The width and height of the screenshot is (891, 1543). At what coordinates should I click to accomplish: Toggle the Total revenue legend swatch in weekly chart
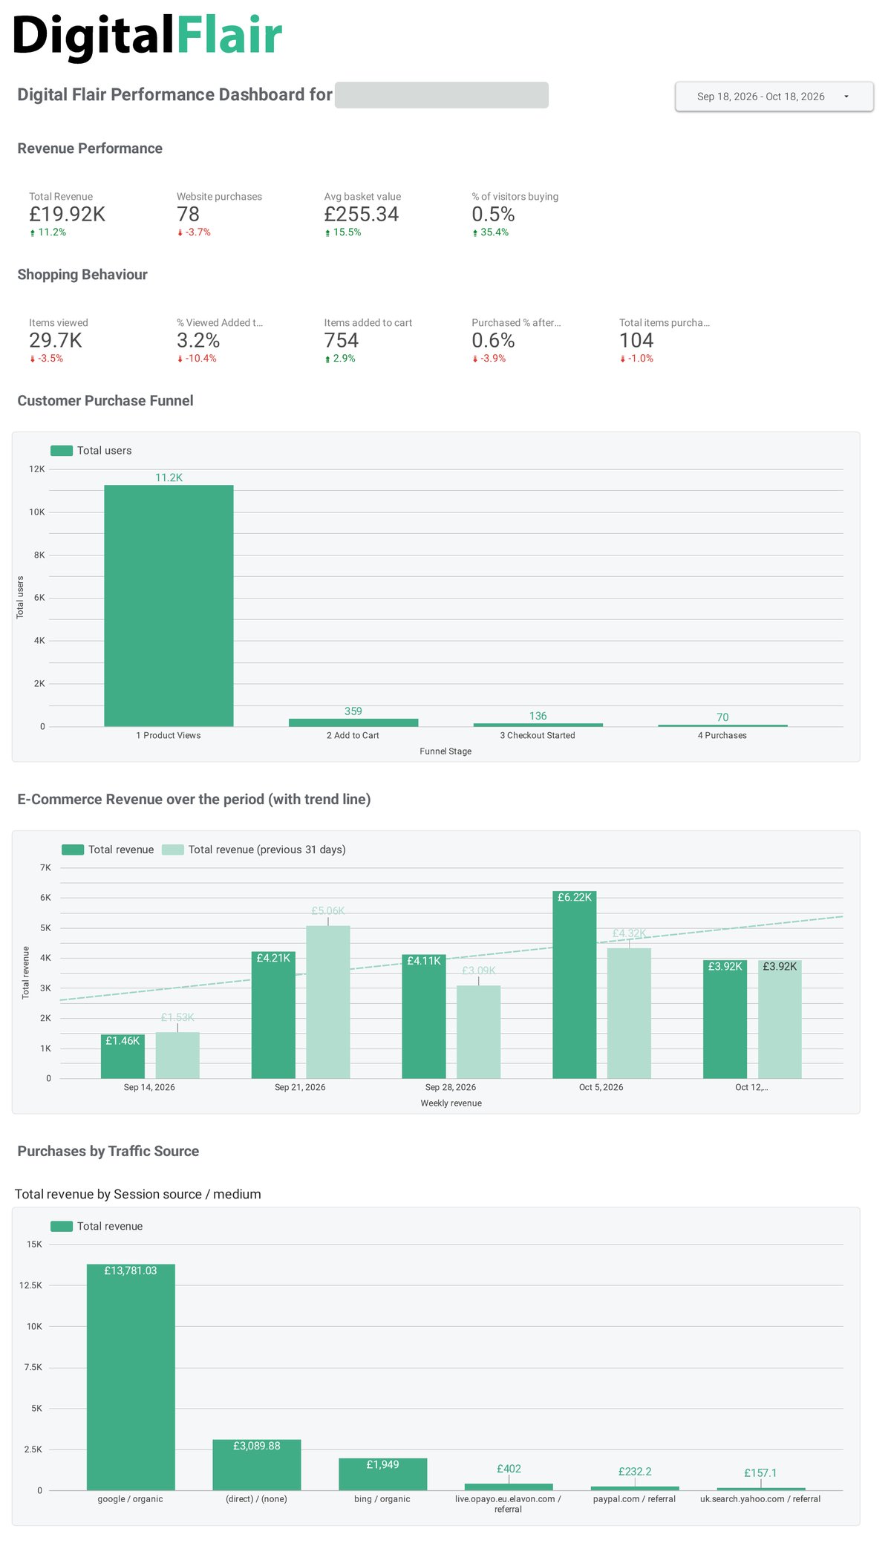[73, 849]
